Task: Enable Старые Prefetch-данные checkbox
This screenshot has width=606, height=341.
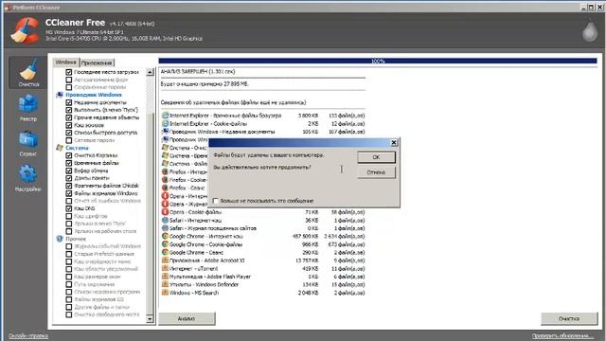Action: click(x=69, y=254)
